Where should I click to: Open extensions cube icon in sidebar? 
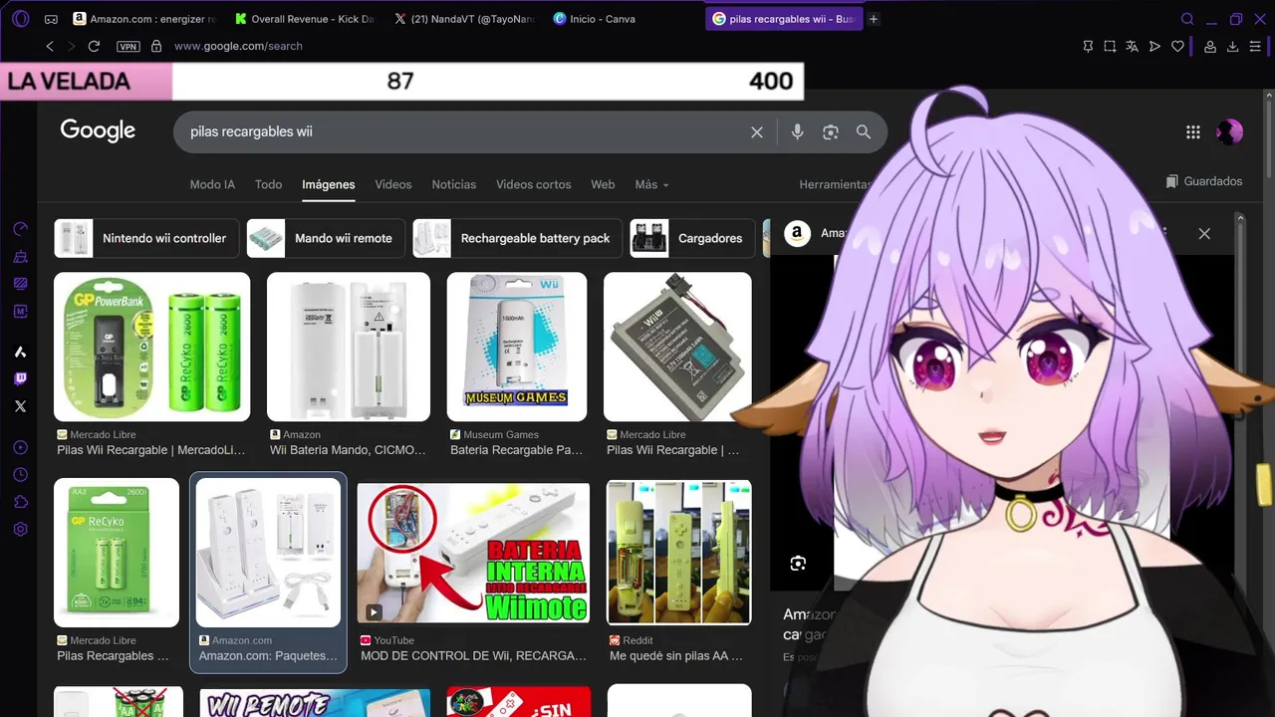[20, 502]
